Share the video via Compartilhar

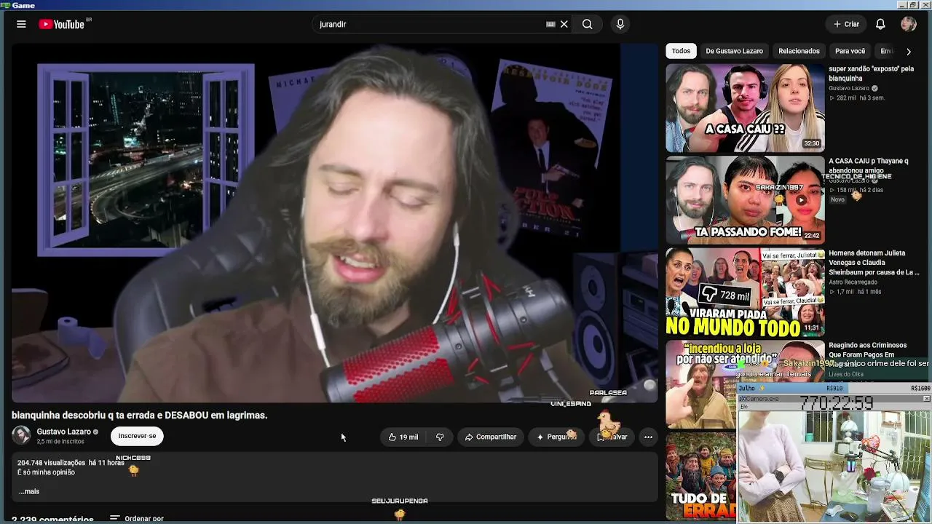490,437
